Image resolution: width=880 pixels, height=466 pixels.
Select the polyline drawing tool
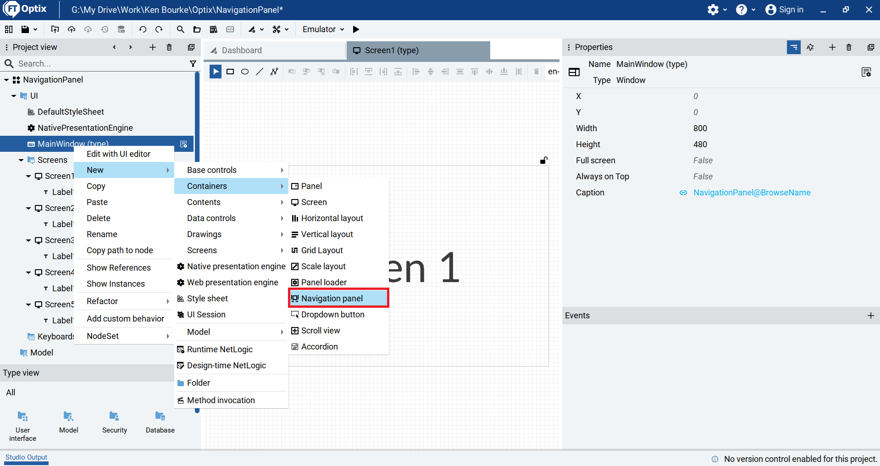(x=274, y=72)
